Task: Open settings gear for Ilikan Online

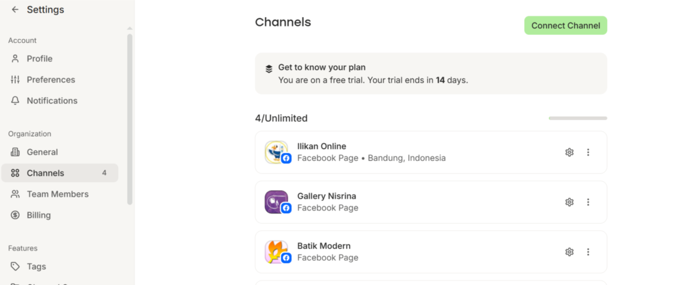Action: click(x=570, y=152)
